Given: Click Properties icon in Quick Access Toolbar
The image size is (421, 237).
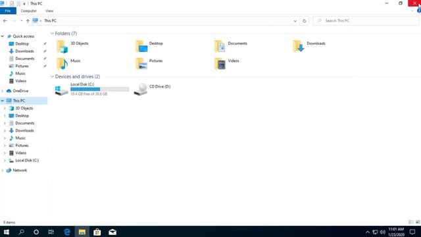Looking at the screenshot, I should (12, 4).
